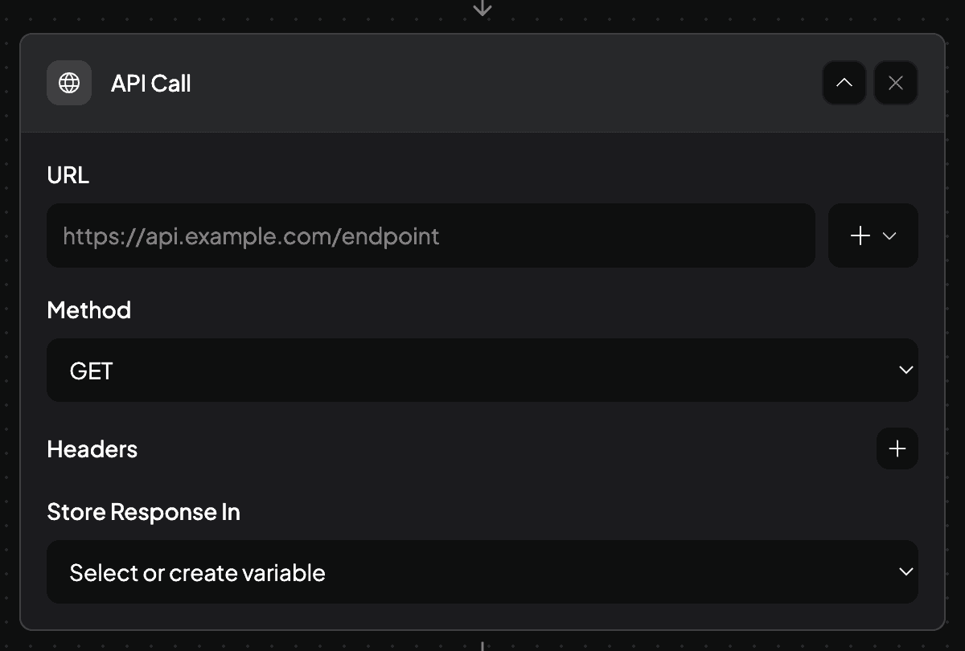Click the arrow icon below the node
The width and height of the screenshot is (965, 651).
pyautogui.click(x=482, y=645)
